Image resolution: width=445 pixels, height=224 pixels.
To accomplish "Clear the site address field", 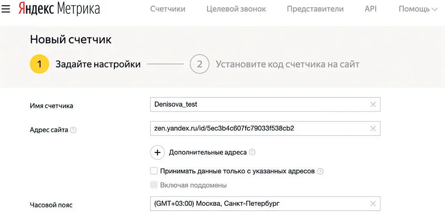I will [x=373, y=128].
